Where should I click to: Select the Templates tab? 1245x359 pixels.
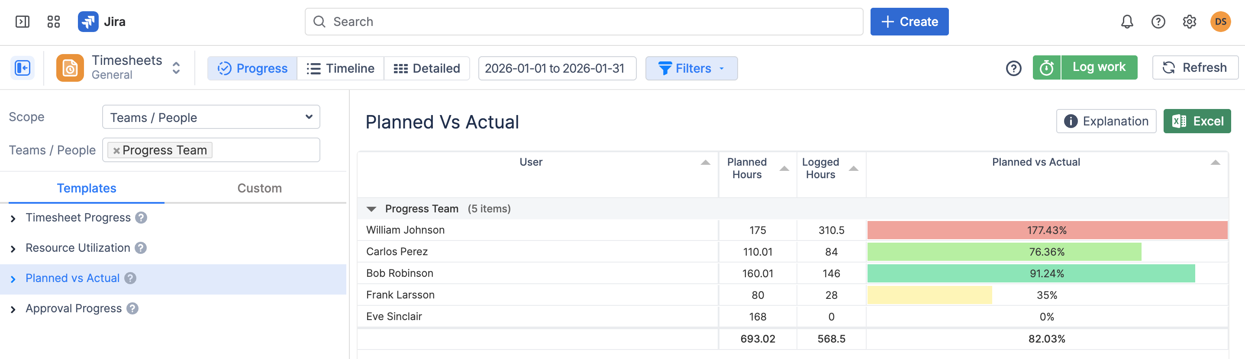click(x=87, y=189)
